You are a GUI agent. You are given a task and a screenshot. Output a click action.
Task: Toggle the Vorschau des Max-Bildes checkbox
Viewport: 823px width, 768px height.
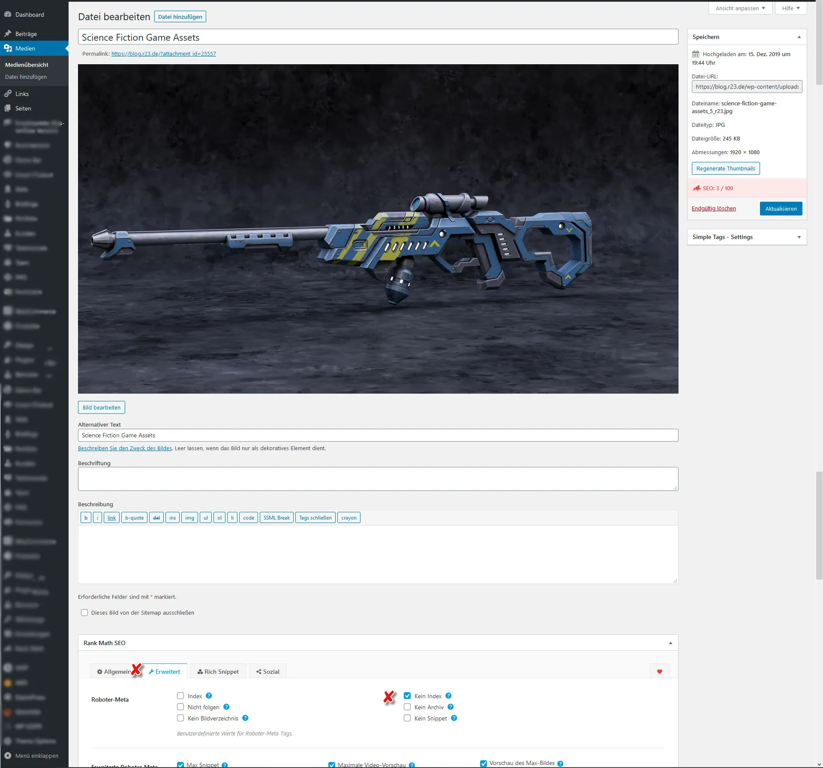pos(484,763)
